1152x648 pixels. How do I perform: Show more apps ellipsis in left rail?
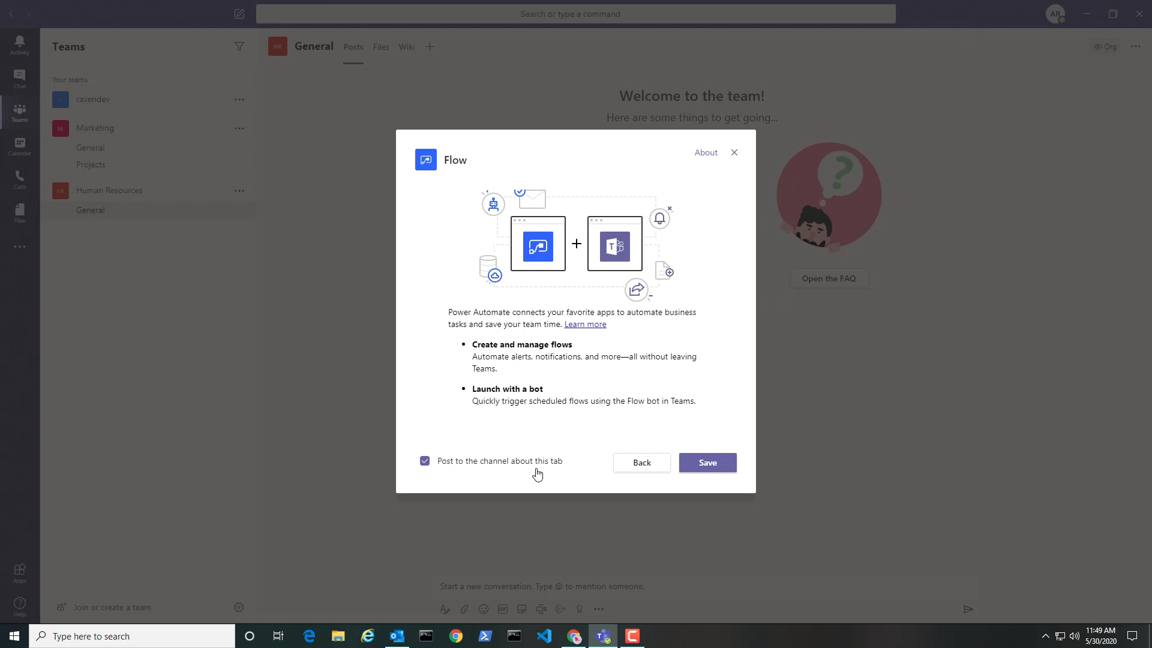click(x=20, y=247)
